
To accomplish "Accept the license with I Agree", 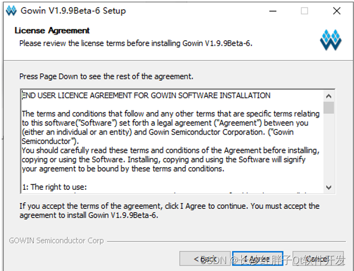I will 257,259.
